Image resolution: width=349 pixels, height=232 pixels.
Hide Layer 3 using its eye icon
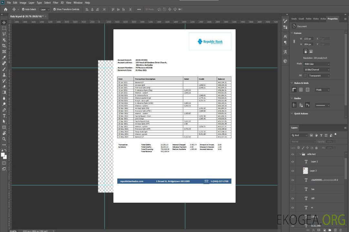click(293, 171)
